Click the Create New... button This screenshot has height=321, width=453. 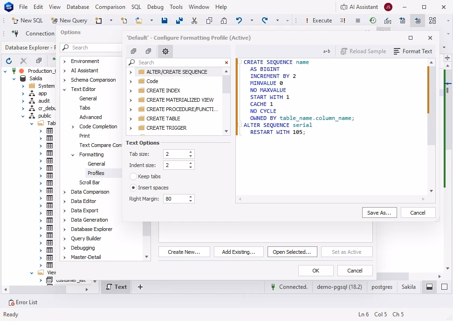click(x=184, y=252)
